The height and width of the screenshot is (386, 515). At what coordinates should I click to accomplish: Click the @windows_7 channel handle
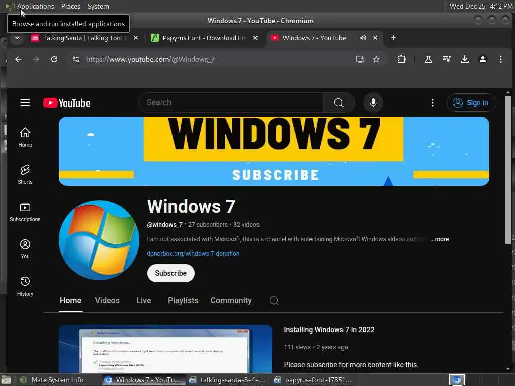pyautogui.click(x=164, y=225)
